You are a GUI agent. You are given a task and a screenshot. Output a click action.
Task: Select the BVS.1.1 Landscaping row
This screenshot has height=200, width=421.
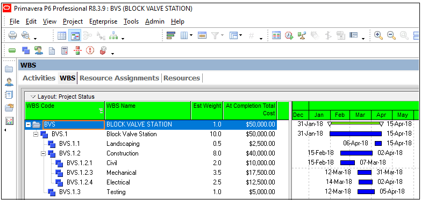(x=151, y=144)
